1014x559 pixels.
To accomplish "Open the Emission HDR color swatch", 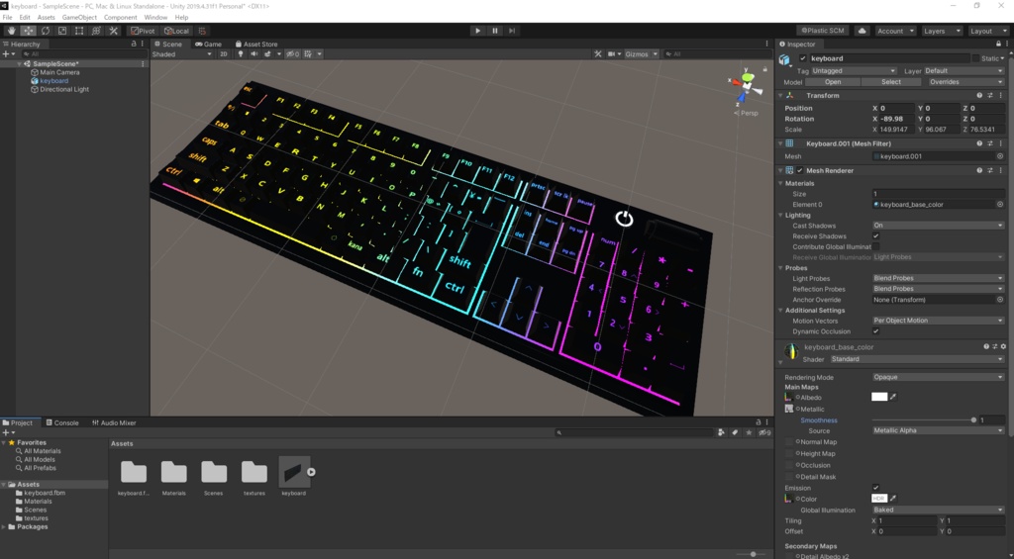I will (879, 499).
